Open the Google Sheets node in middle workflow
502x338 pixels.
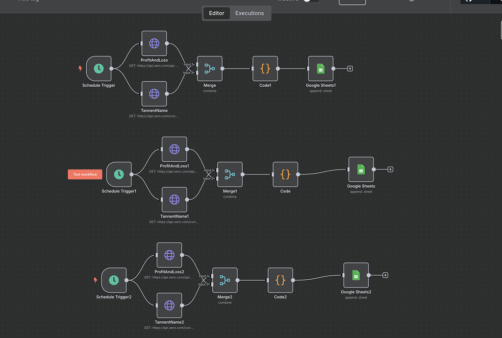coord(361,169)
